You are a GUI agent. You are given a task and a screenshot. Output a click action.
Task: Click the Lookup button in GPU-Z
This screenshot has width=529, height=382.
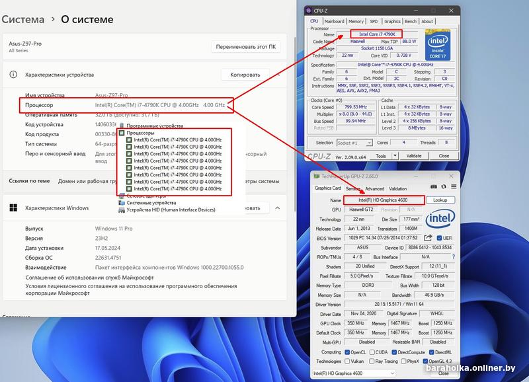[x=440, y=200]
